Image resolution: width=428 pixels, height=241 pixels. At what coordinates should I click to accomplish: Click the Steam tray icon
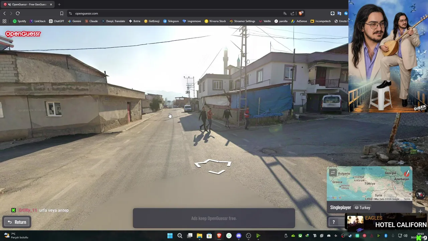pyautogui.click(x=350, y=236)
